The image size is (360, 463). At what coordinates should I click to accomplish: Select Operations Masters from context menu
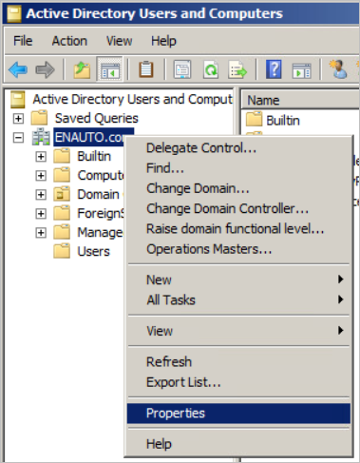coord(238,249)
